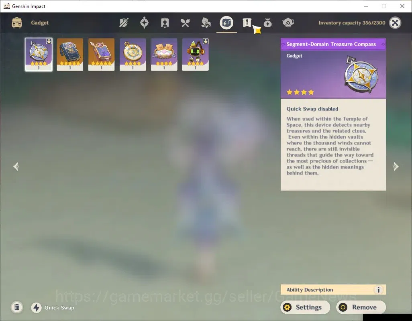Open the Furnishings teapot tab

pos(288,23)
